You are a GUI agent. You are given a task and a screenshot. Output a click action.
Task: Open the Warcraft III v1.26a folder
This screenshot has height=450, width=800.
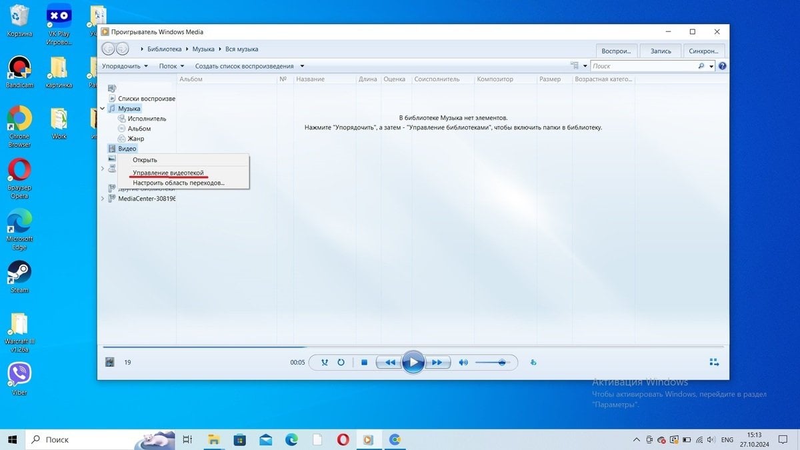click(x=19, y=332)
